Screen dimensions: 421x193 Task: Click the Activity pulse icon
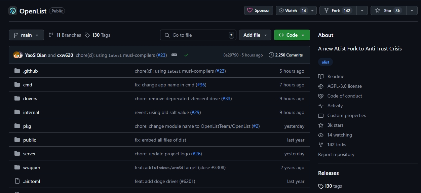321,106
